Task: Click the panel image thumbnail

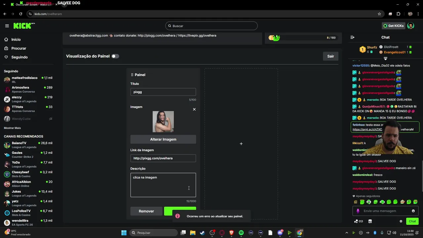Action: pos(163,122)
